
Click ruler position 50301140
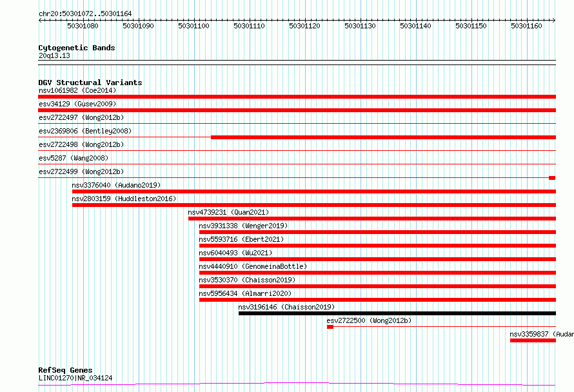coord(415,26)
